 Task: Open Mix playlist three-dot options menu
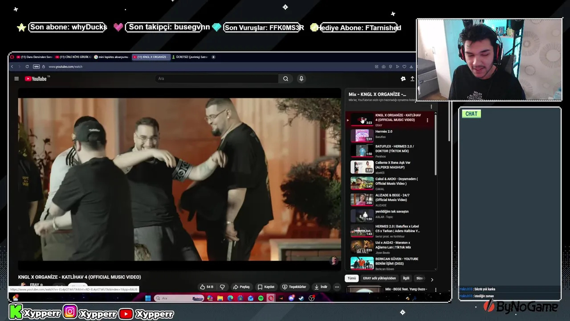(431, 107)
